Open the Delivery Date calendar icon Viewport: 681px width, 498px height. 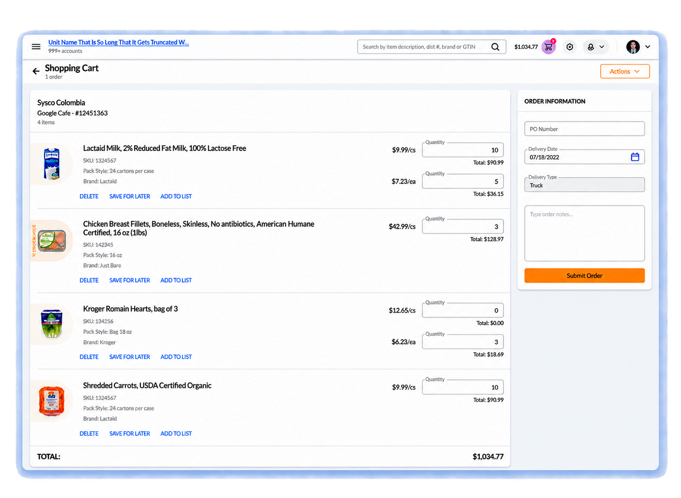point(635,157)
